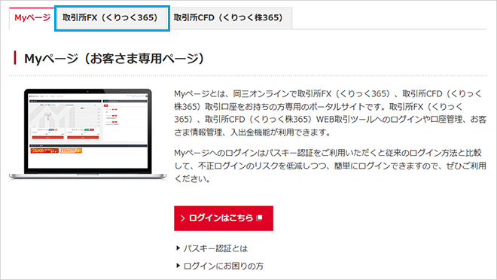Click the red ログインはこちら button
This screenshot has width=497, height=280.
[x=224, y=218]
